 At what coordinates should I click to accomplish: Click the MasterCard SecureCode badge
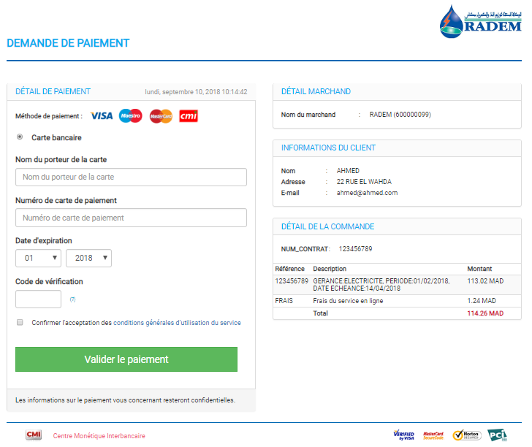[433, 435]
